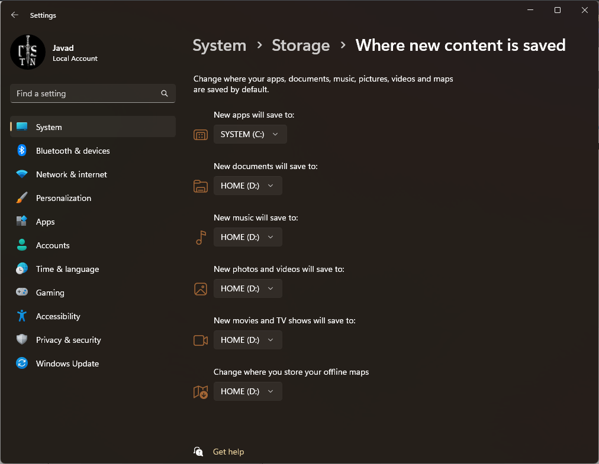Click the Network & internet Wi-Fi icon
This screenshot has width=599, height=464.
pyautogui.click(x=22, y=174)
